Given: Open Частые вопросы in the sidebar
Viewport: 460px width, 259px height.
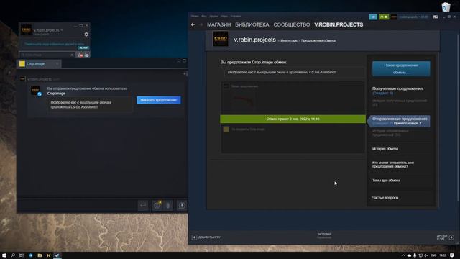Looking at the screenshot, I should (385, 198).
